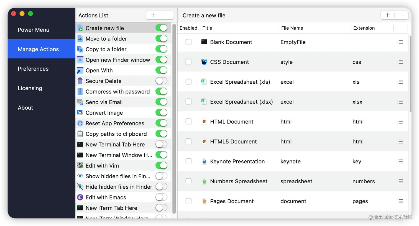Click reorder handle for Blank Document row
The image size is (419, 226).
[400, 42]
